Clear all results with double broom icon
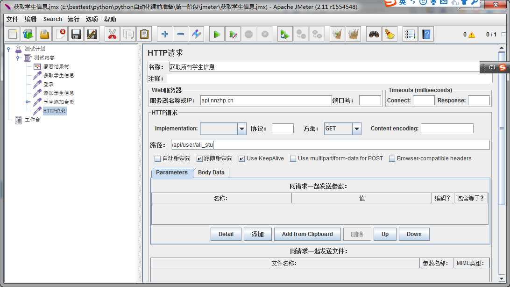510x287 pixels. [353, 34]
